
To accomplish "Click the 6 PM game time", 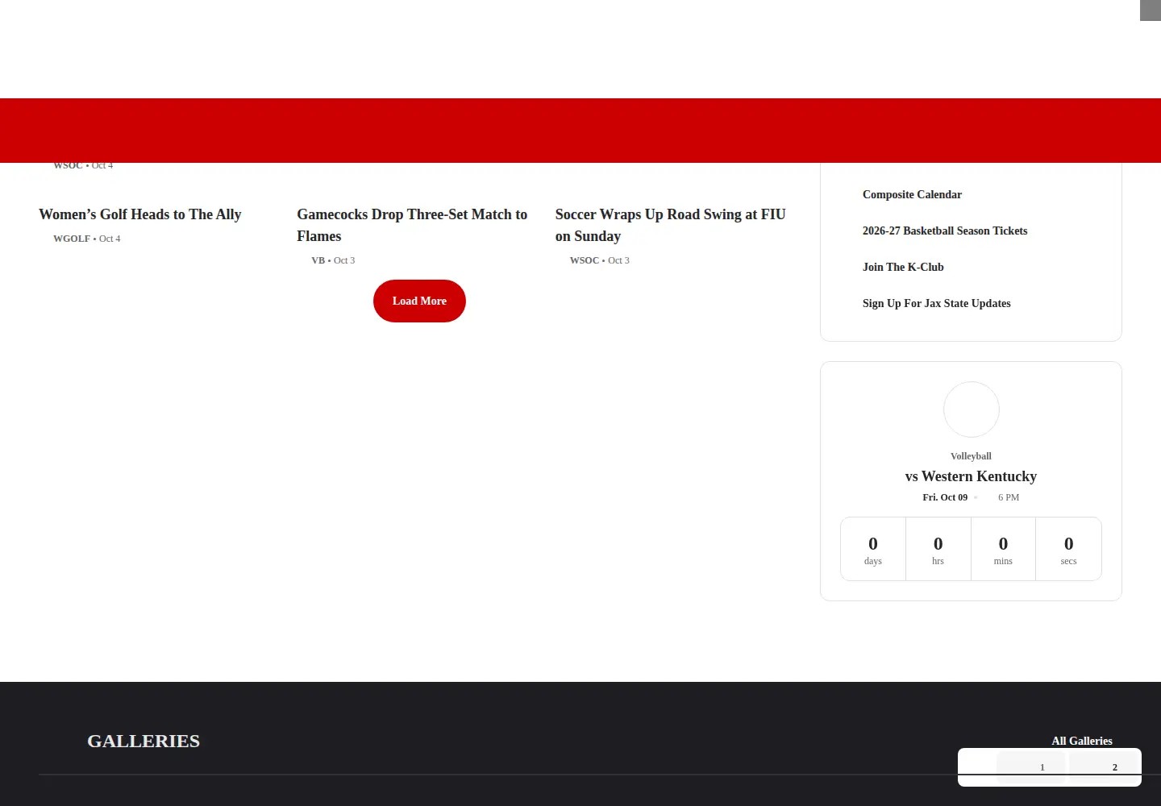I will pos(1009,497).
